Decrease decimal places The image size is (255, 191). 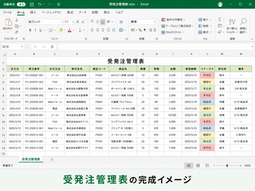pos(155,30)
